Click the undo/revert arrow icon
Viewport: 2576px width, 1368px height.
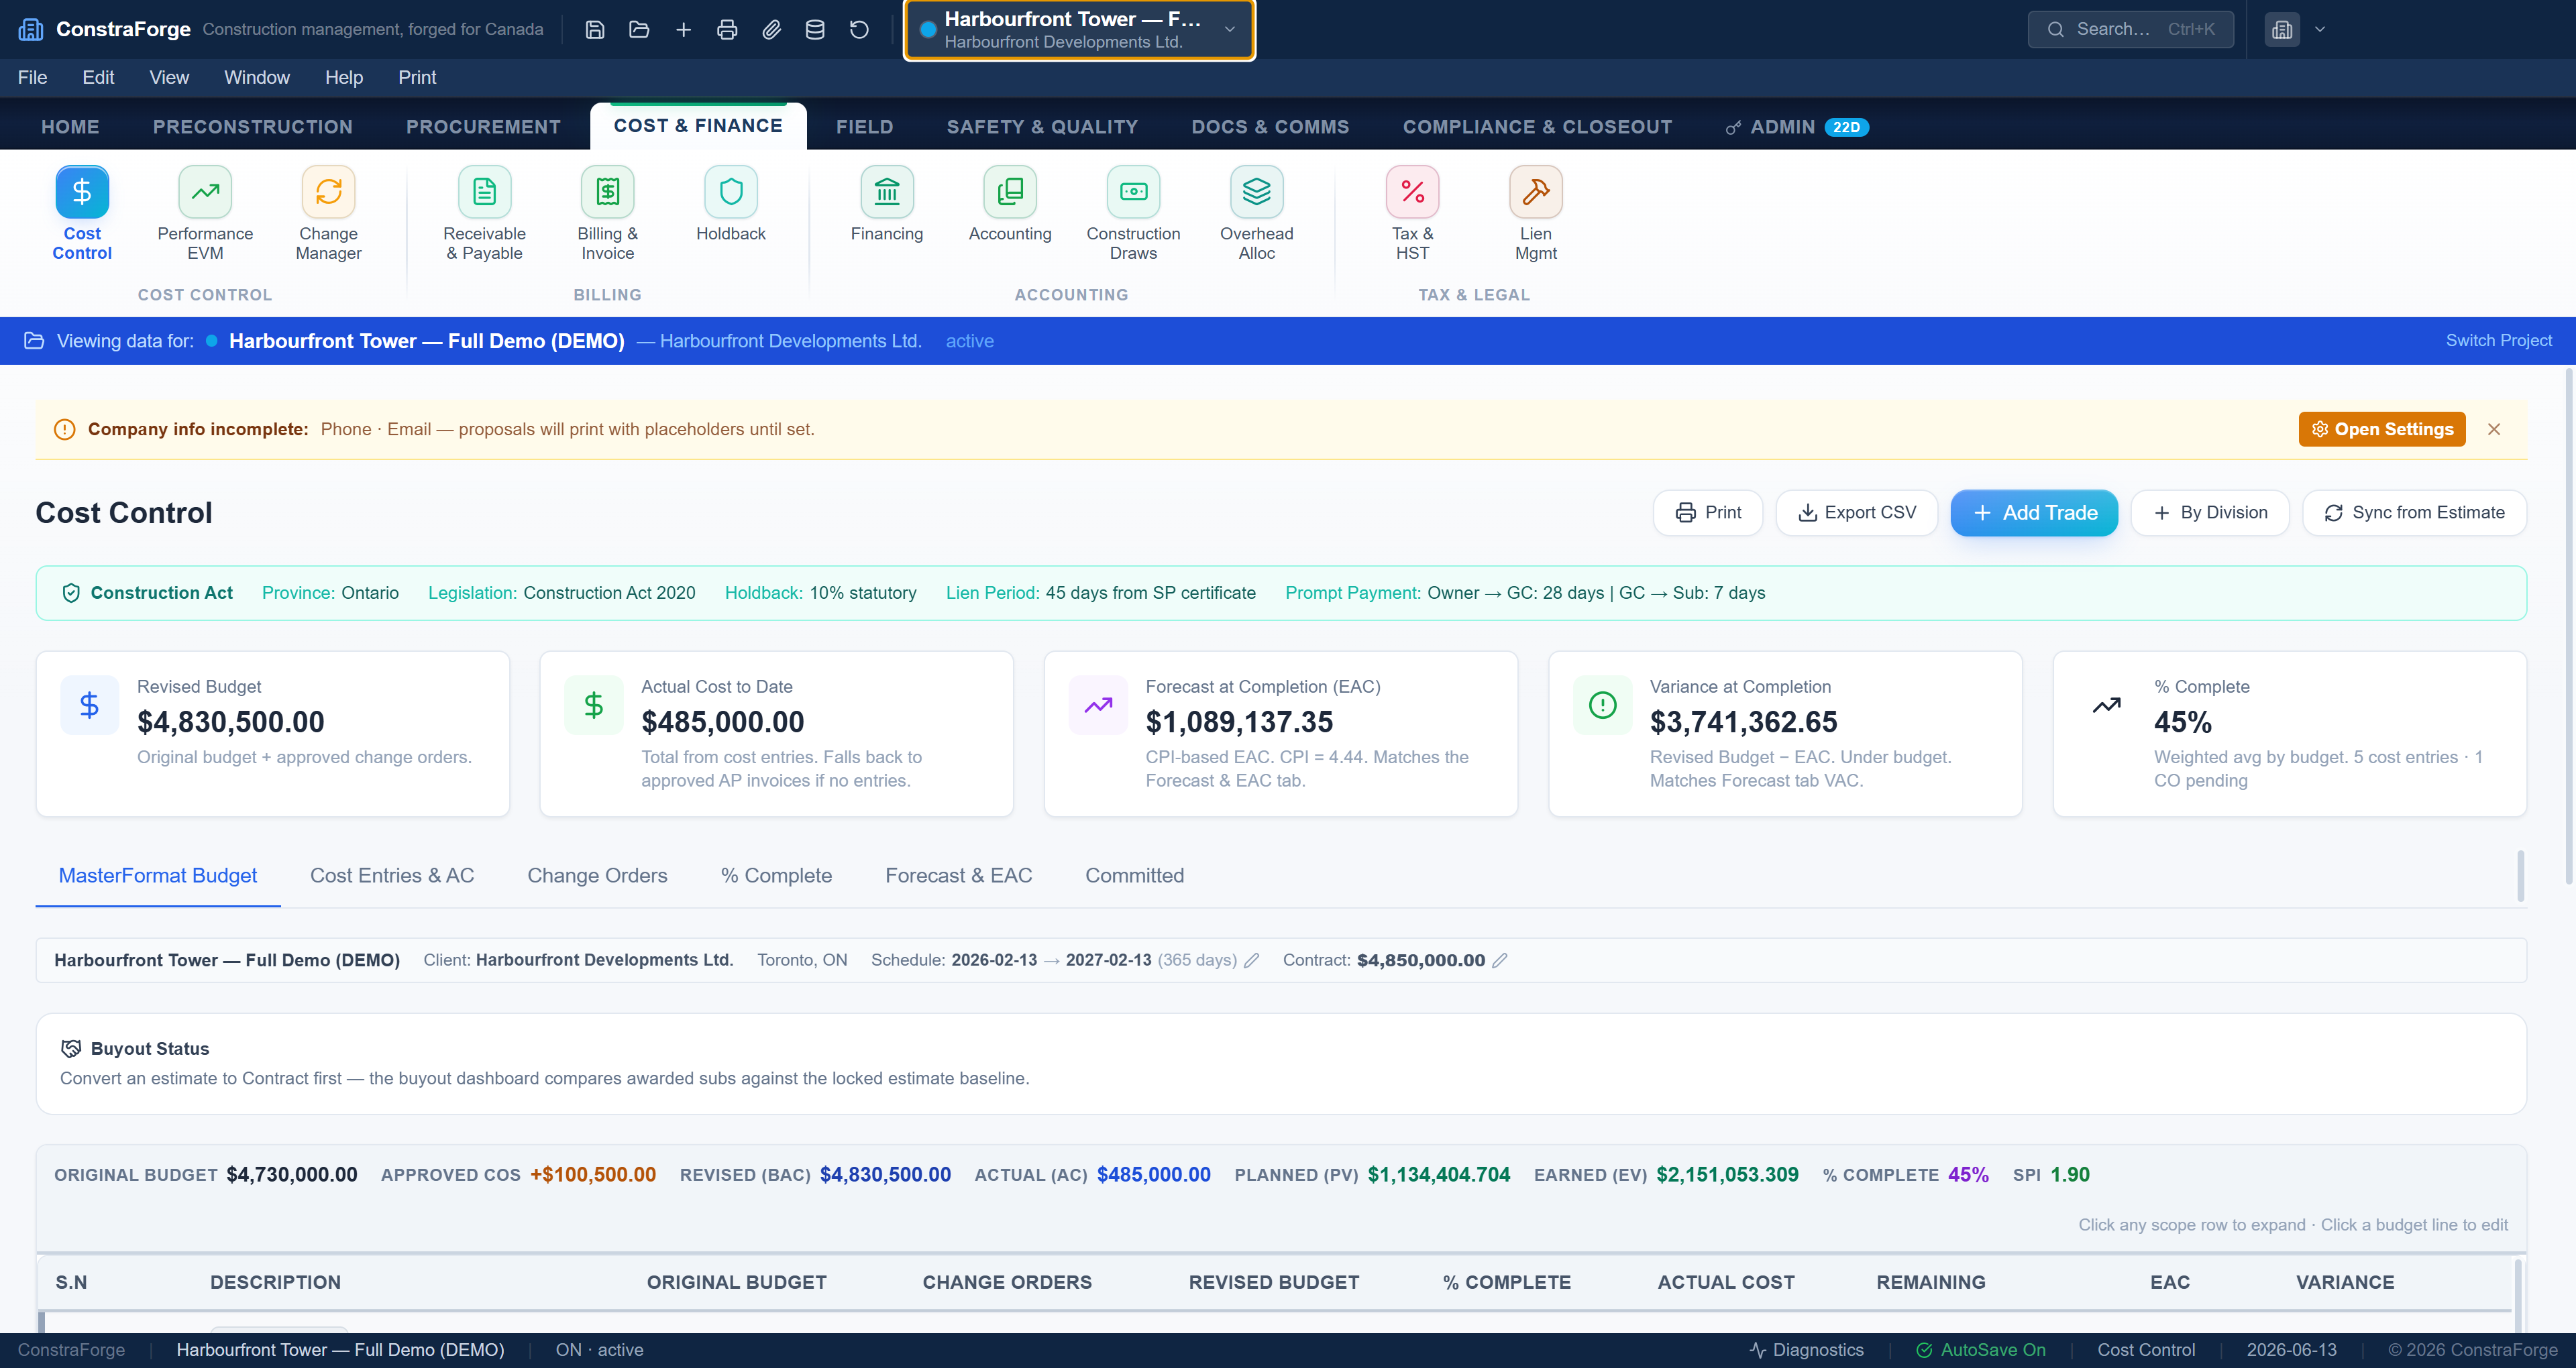tap(859, 29)
